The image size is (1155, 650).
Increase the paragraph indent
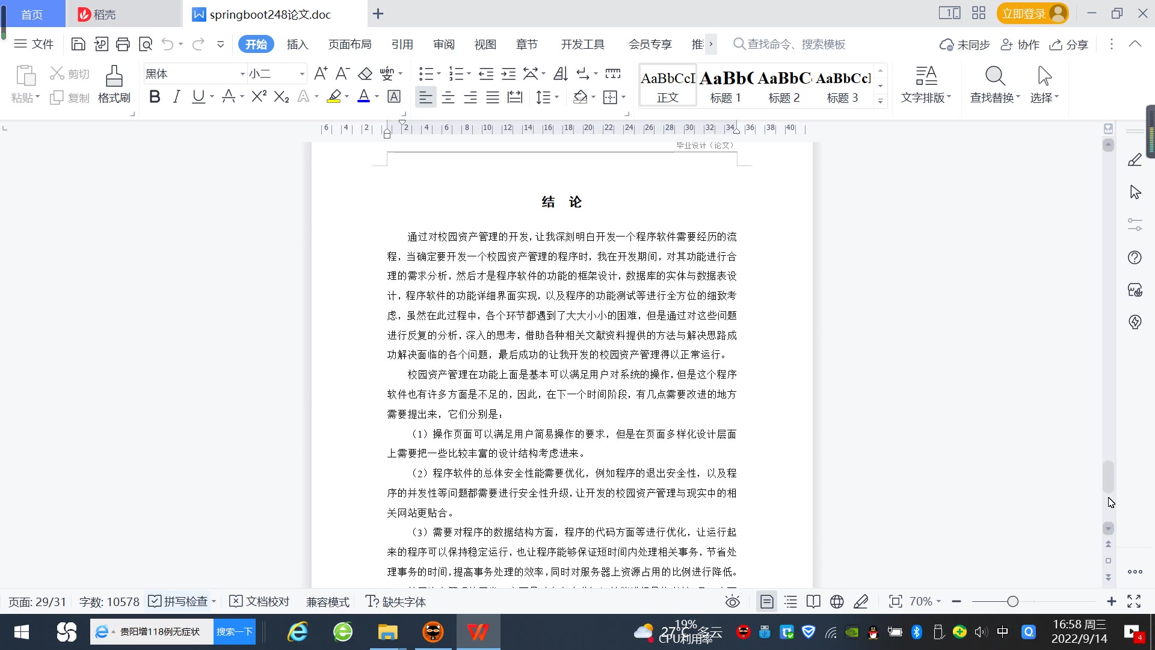tap(509, 73)
